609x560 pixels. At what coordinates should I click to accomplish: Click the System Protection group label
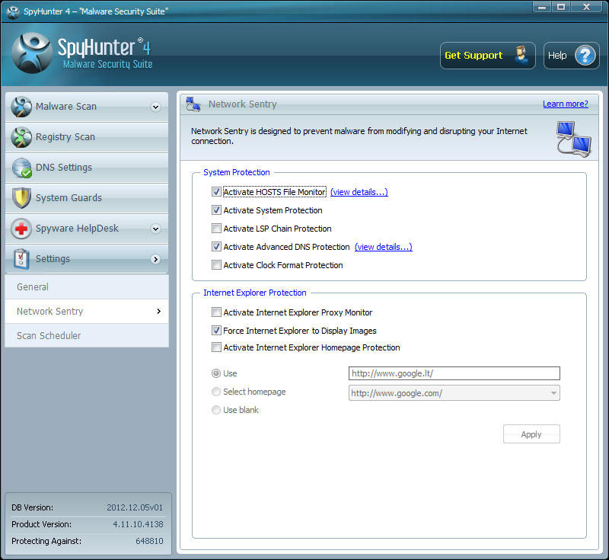(x=237, y=172)
